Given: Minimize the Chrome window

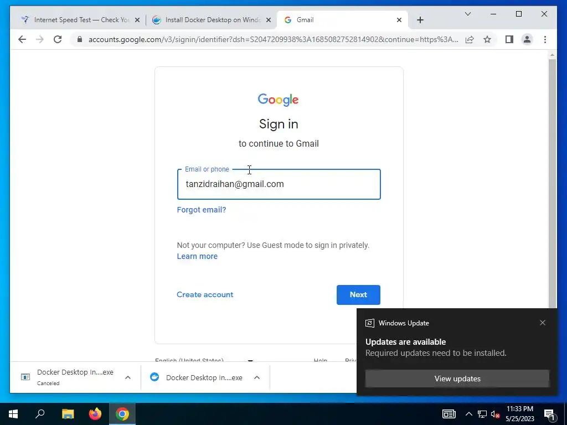Looking at the screenshot, I should coord(493,14).
